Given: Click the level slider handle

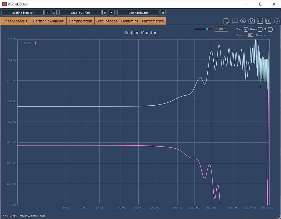Looking at the screenshot, I should pos(207,29).
